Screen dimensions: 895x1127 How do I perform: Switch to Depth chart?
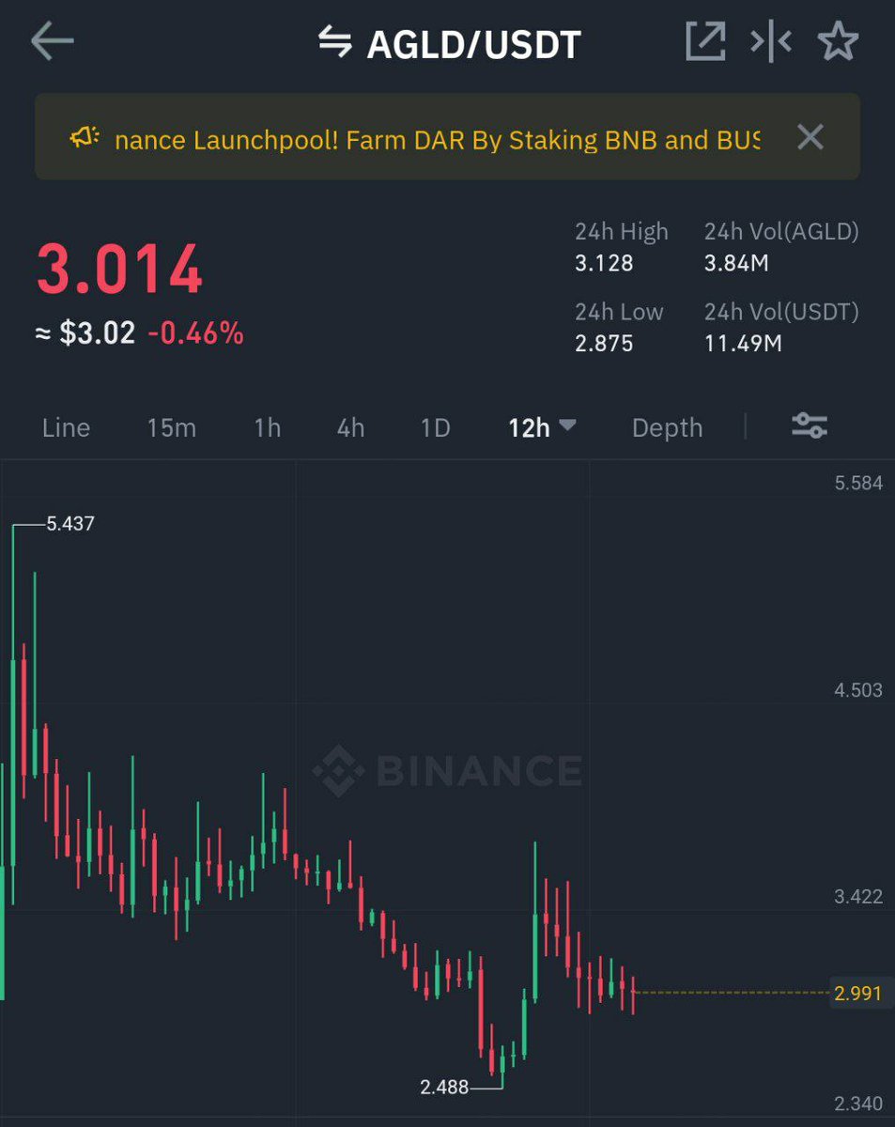pos(667,428)
